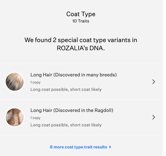Viewport: 166px width, 156px height.
Task: Click the number 2 in the variants headline
Action: (x=55, y=40)
